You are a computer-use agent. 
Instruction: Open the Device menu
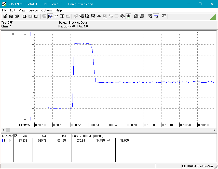pos(33,10)
